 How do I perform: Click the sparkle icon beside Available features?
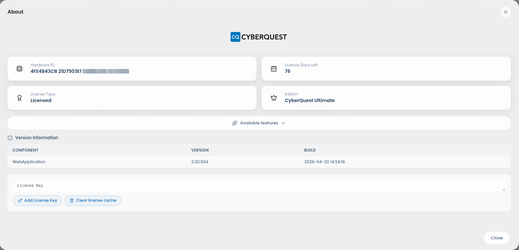[235, 123]
